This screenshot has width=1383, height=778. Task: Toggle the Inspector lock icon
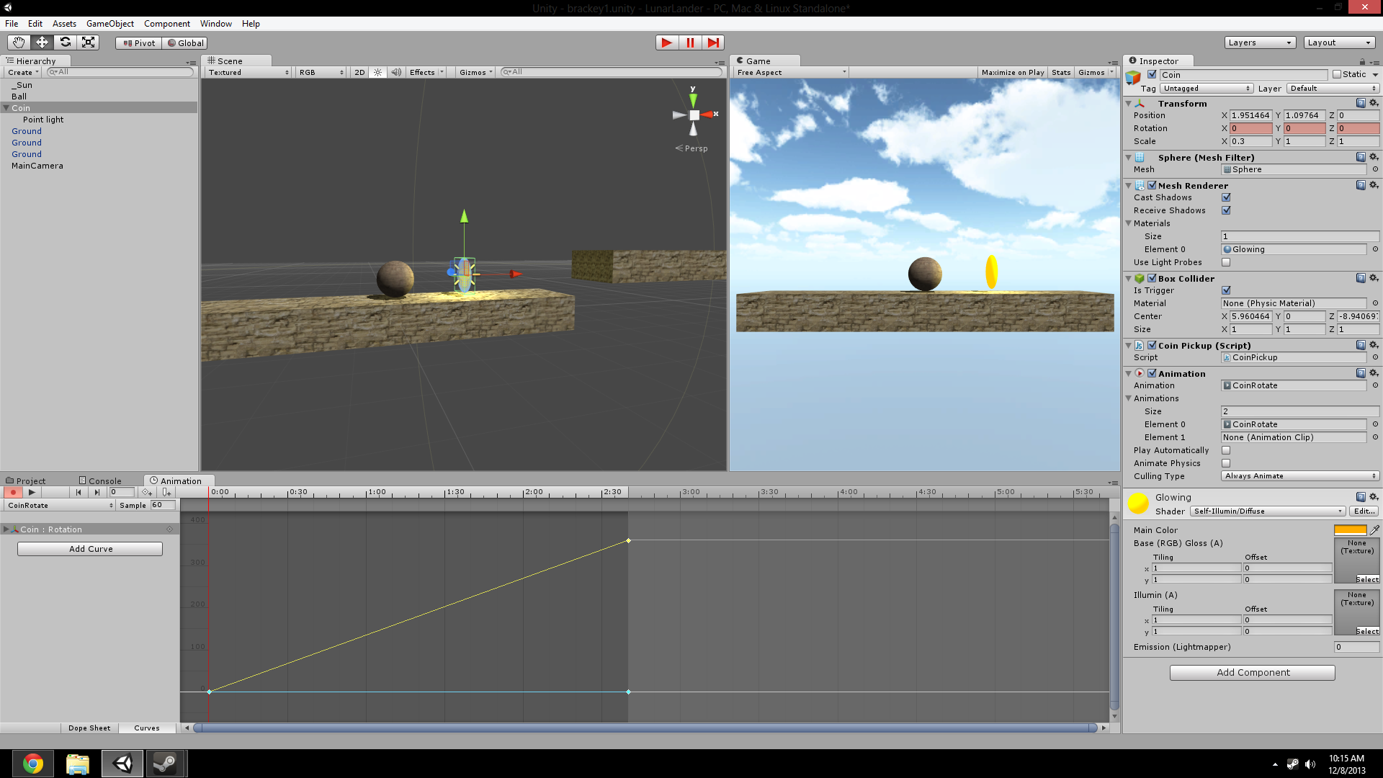click(1362, 62)
